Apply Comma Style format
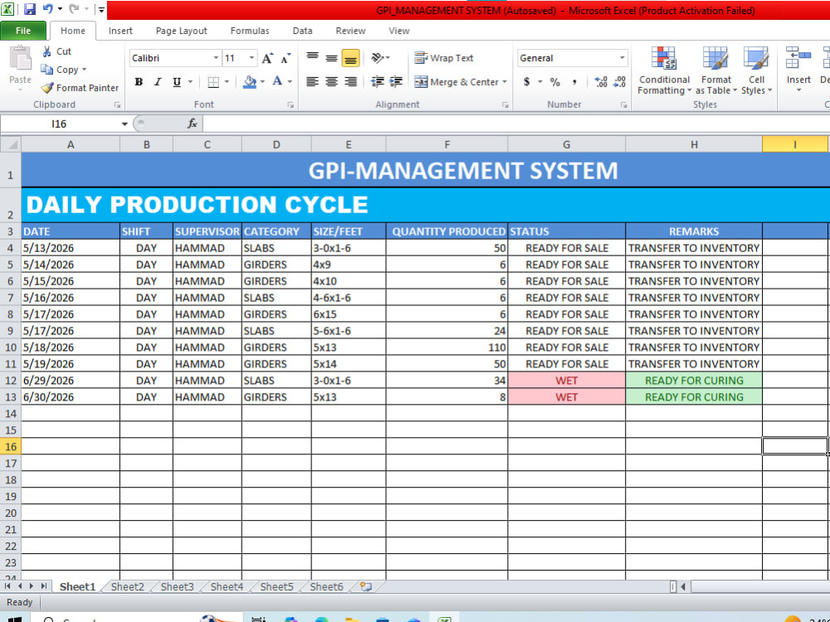The height and width of the screenshot is (622, 830). pyautogui.click(x=574, y=82)
